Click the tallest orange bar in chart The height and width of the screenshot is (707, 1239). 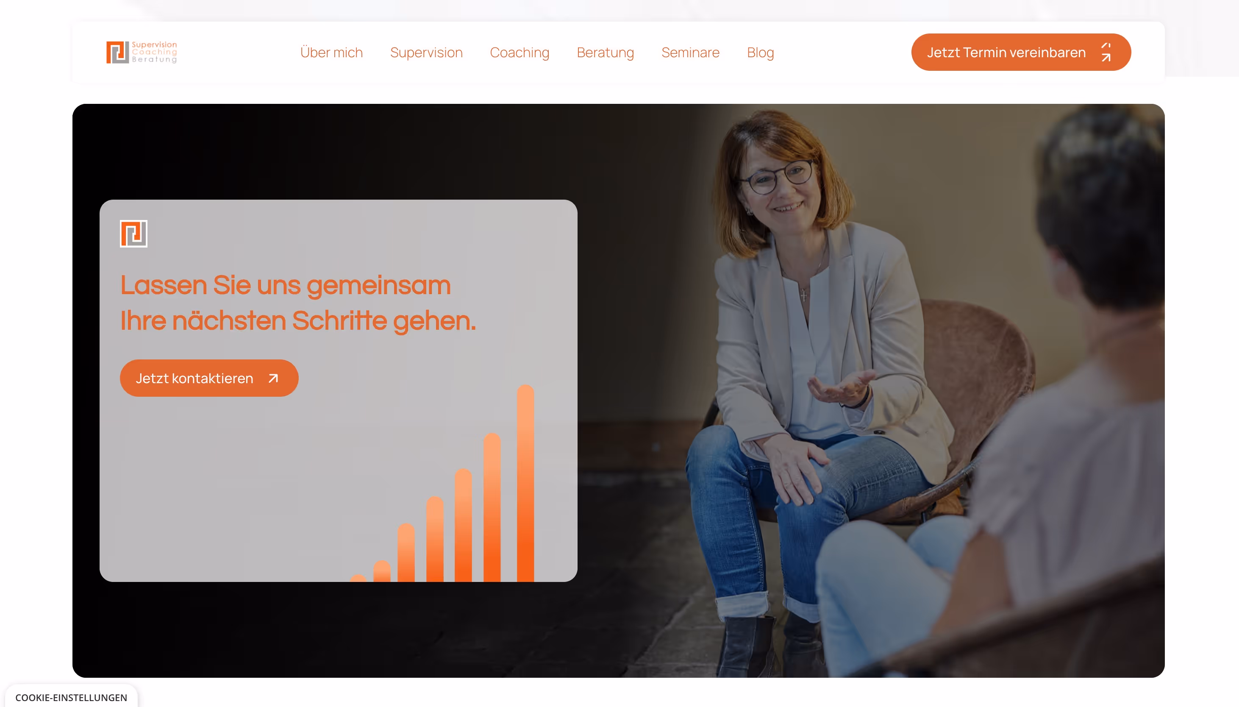(x=525, y=483)
